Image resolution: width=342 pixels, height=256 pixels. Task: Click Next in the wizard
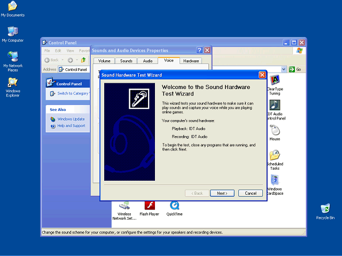222,193
